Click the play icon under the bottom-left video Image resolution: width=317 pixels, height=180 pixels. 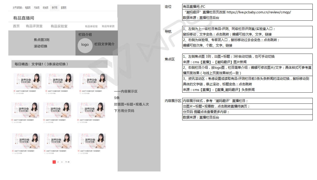(12, 151)
